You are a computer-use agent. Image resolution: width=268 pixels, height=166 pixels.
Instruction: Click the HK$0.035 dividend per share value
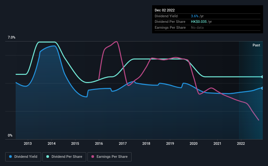(199, 22)
